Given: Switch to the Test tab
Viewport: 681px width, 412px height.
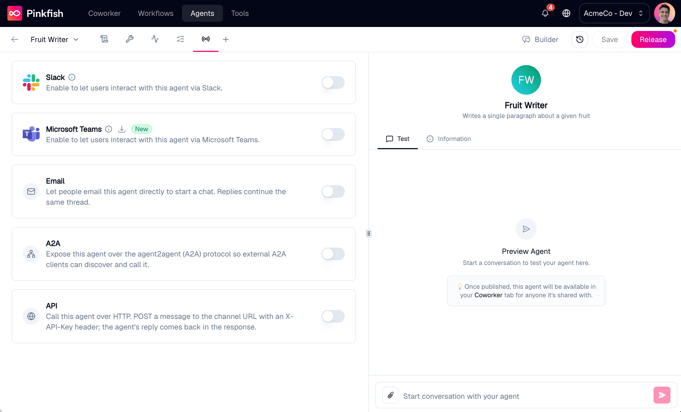Looking at the screenshot, I should tap(398, 139).
